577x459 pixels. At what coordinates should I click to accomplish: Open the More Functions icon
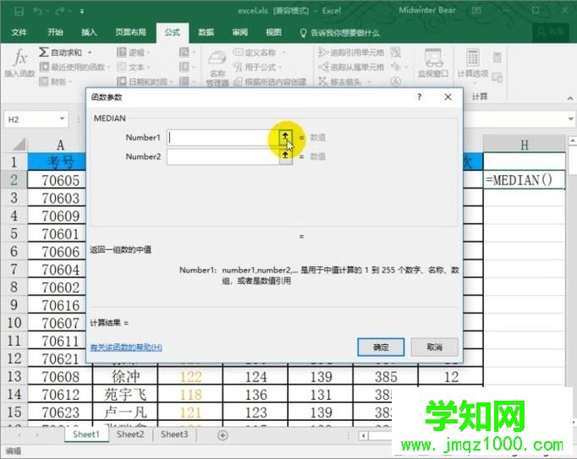(x=184, y=81)
